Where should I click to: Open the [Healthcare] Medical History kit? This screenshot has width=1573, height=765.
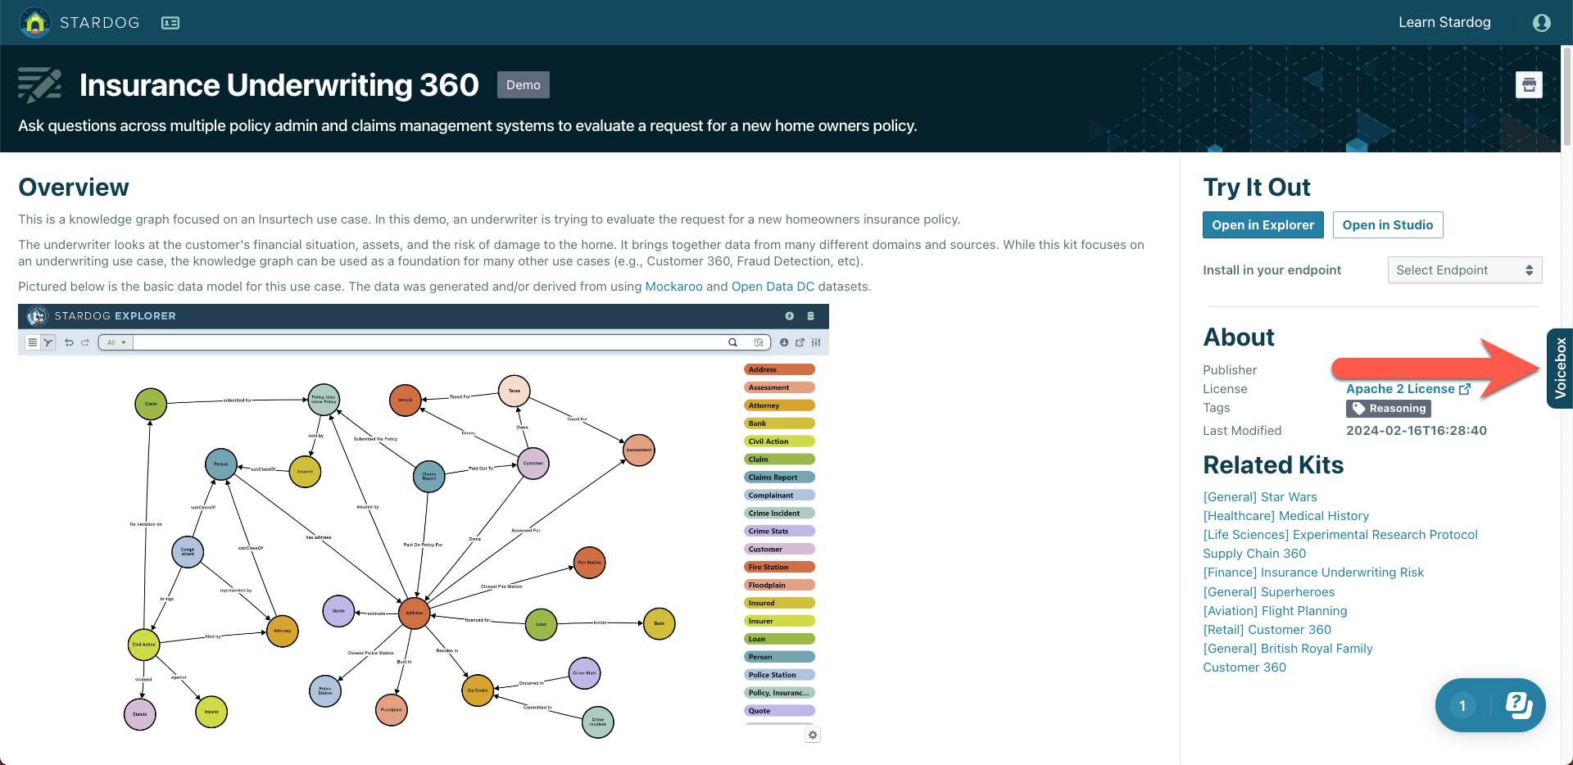[1285, 516]
